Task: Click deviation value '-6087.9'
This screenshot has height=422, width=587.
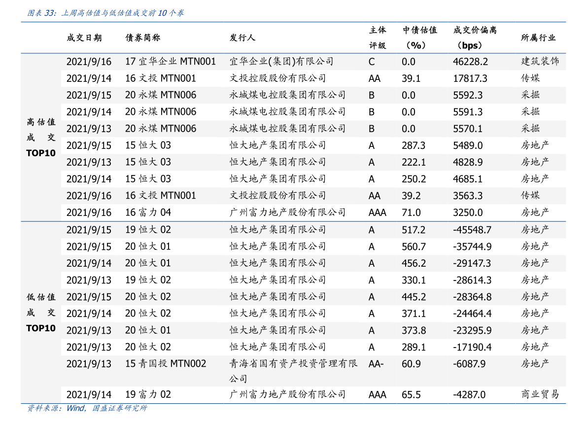Action: [x=469, y=364]
